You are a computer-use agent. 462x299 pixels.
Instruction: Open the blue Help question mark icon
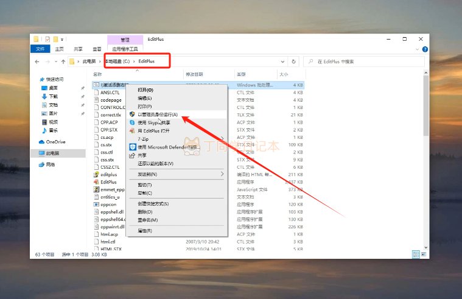[x=425, y=49]
